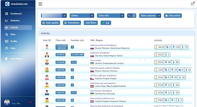Click avatar of the Riga visitor
197x107 pixels.
click(x=47, y=85)
